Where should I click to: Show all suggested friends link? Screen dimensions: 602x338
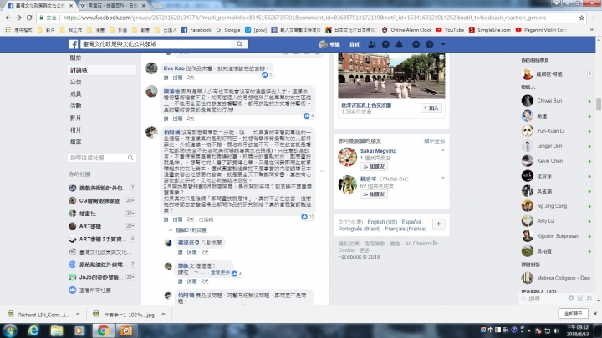[x=434, y=141]
